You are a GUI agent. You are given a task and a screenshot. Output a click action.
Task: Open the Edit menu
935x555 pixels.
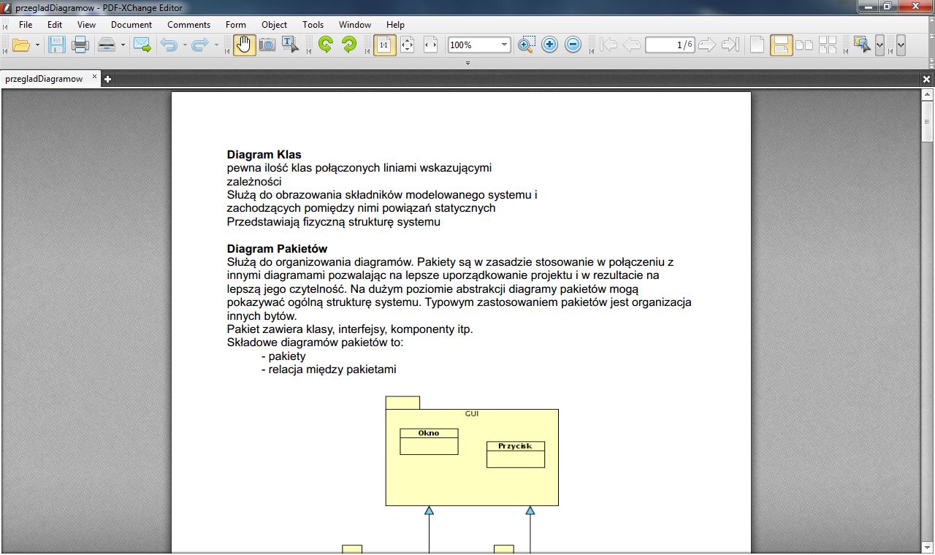click(55, 25)
